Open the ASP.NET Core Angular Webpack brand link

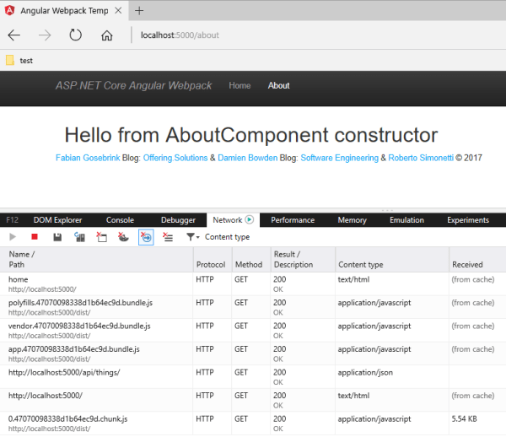pos(133,85)
